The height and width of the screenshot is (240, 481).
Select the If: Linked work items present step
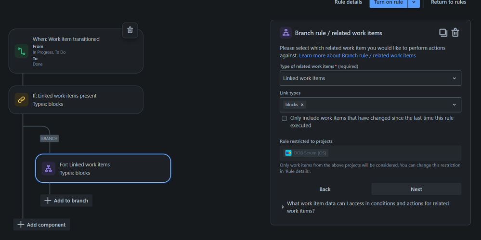tap(76, 100)
